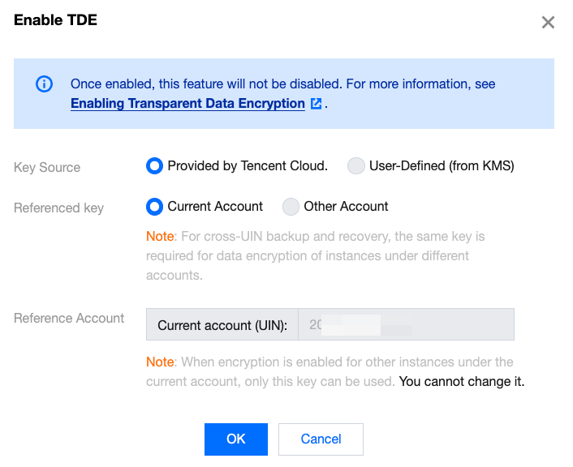Image resolution: width=573 pixels, height=467 pixels.
Task: Close the Enable TDE dialog
Action: [x=548, y=23]
